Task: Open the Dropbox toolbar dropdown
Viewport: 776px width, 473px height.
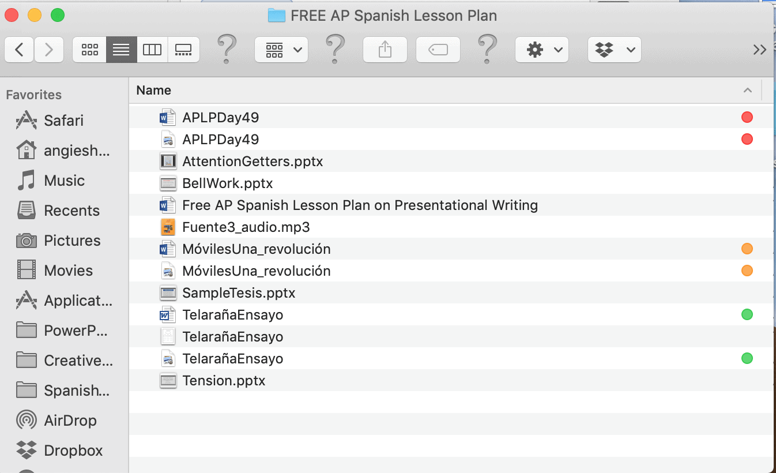Action: [x=613, y=49]
